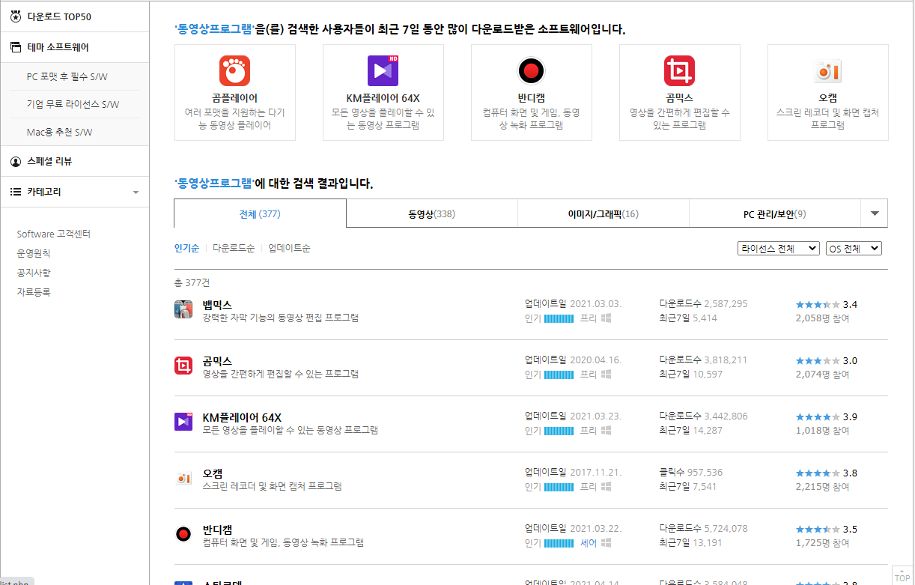
Task: Open 자료등록 link
Action: [x=34, y=292]
